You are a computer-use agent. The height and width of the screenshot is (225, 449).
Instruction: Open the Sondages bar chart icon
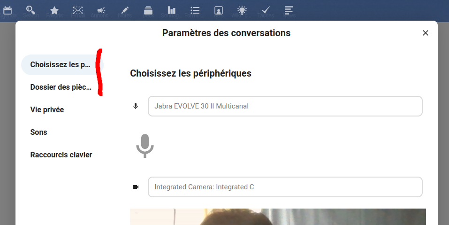point(172,10)
